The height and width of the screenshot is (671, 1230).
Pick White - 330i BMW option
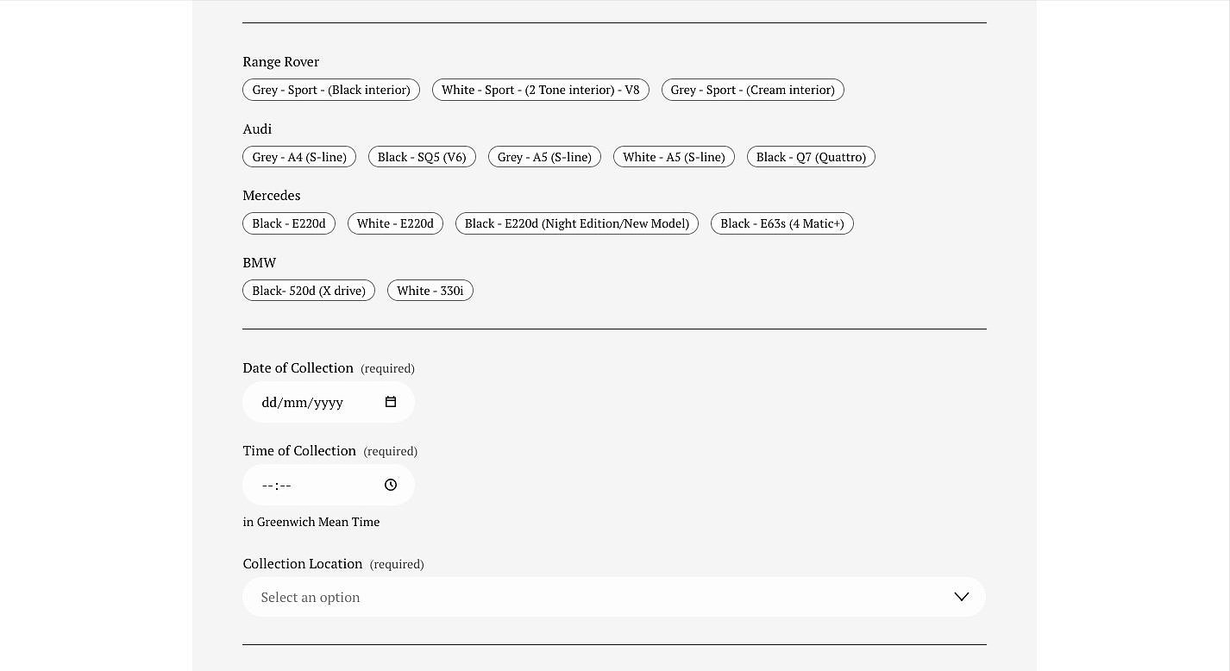pos(430,291)
